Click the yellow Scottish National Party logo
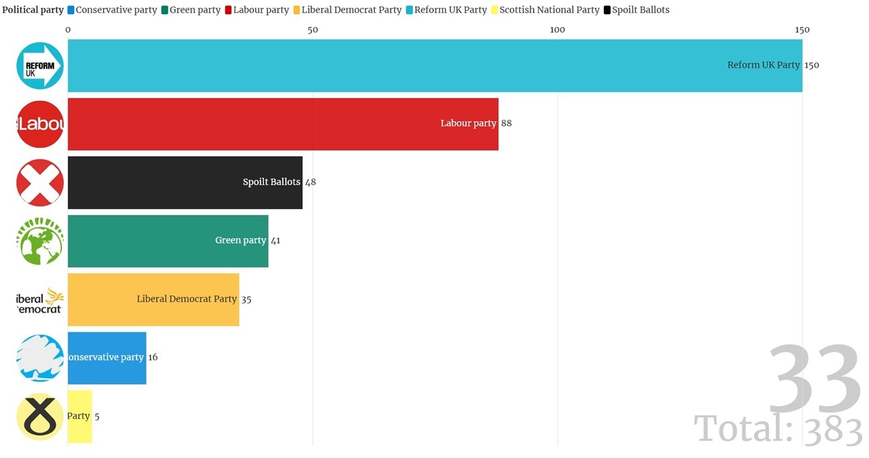This screenshot has width=869, height=458. 40,416
